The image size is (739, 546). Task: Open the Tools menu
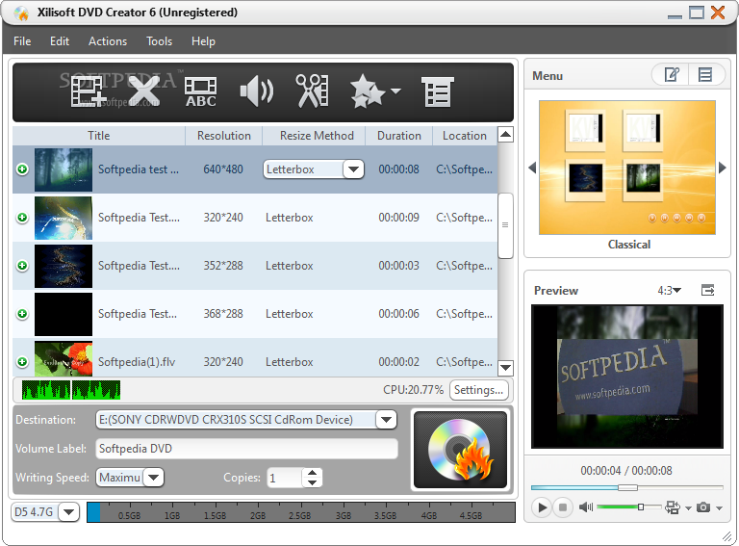(x=160, y=41)
